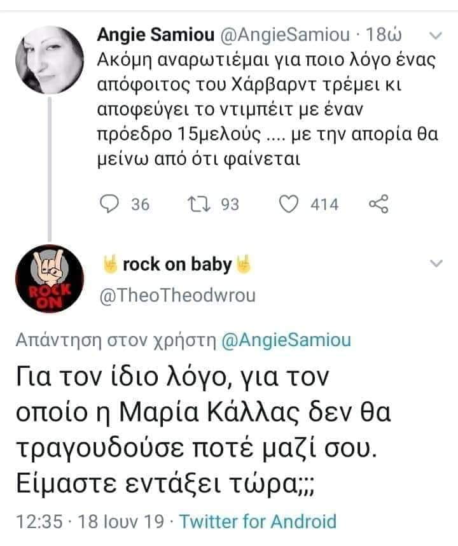Tap the share icon on Angie's tweet
The width and height of the screenshot is (458, 546).
(x=378, y=204)
